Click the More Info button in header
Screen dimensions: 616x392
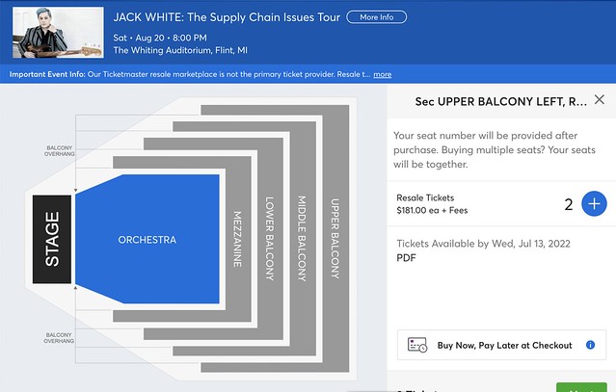376,17
